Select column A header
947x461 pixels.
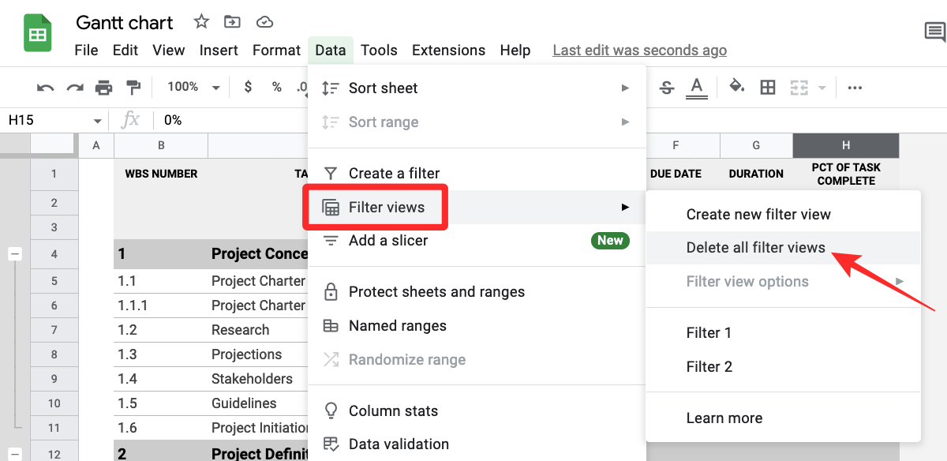point(96,145)
